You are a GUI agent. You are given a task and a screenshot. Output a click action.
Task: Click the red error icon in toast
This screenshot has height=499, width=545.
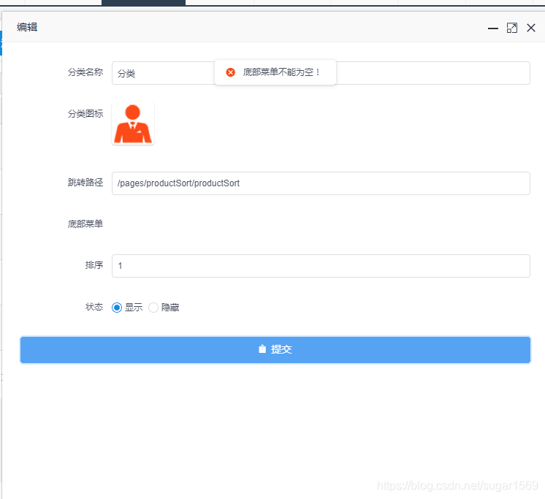230,72
